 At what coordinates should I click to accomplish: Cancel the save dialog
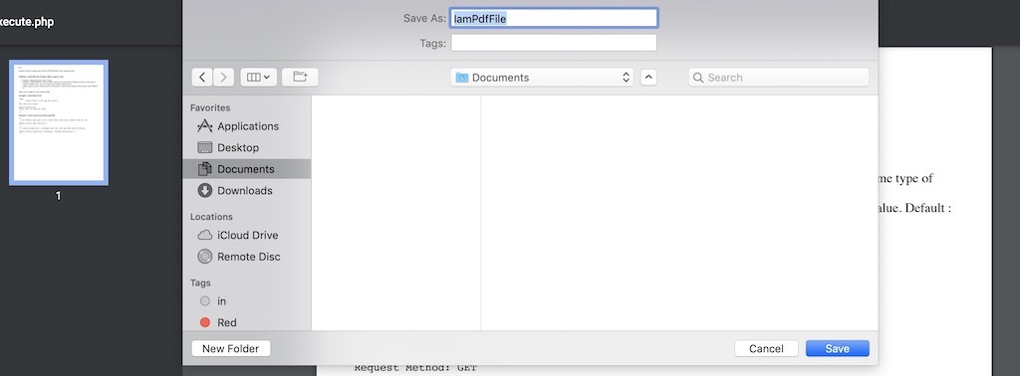pyautogui.click(x=766, y=349)
